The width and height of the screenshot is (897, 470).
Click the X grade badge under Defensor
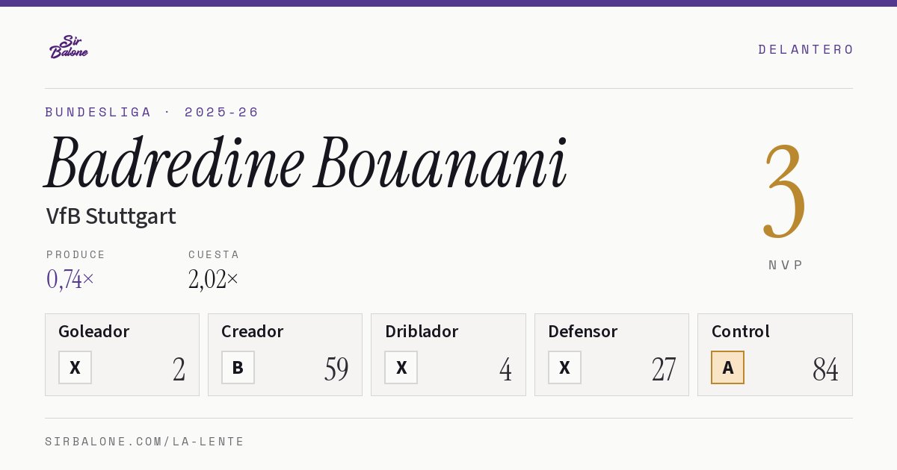(564, 367)
